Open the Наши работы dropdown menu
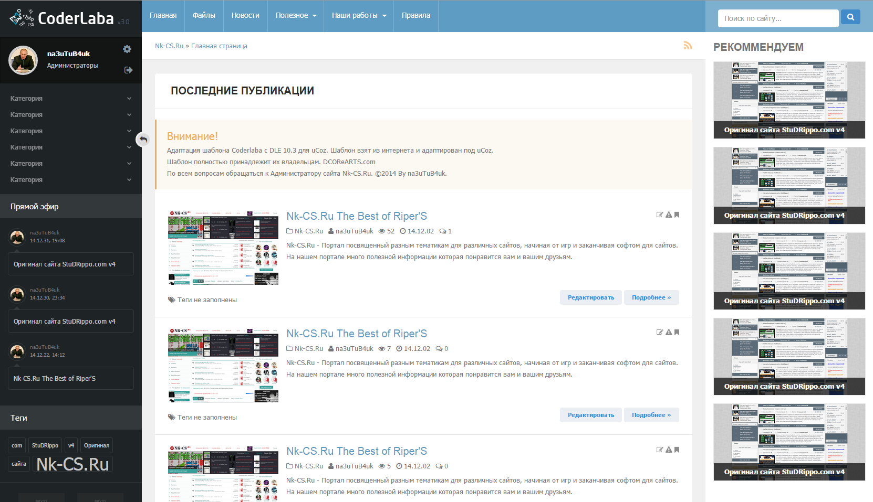Viewport: 873px width, 502px height. (359, 16)
